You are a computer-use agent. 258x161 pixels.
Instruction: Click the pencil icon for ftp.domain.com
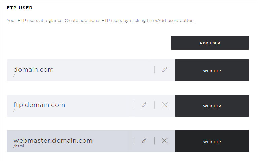pyautogui.click(x=144, y=105)
